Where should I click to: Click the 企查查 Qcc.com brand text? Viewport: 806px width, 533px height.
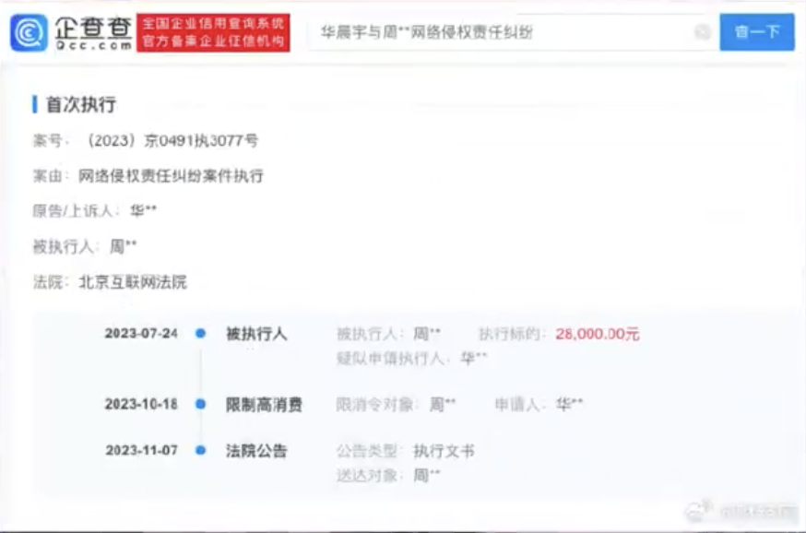coord(90,32)
